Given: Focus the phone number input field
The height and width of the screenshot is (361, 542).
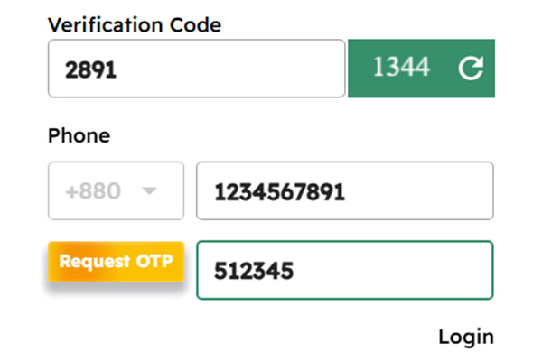Looking at the screenshot, I should (x=344, y=190).
